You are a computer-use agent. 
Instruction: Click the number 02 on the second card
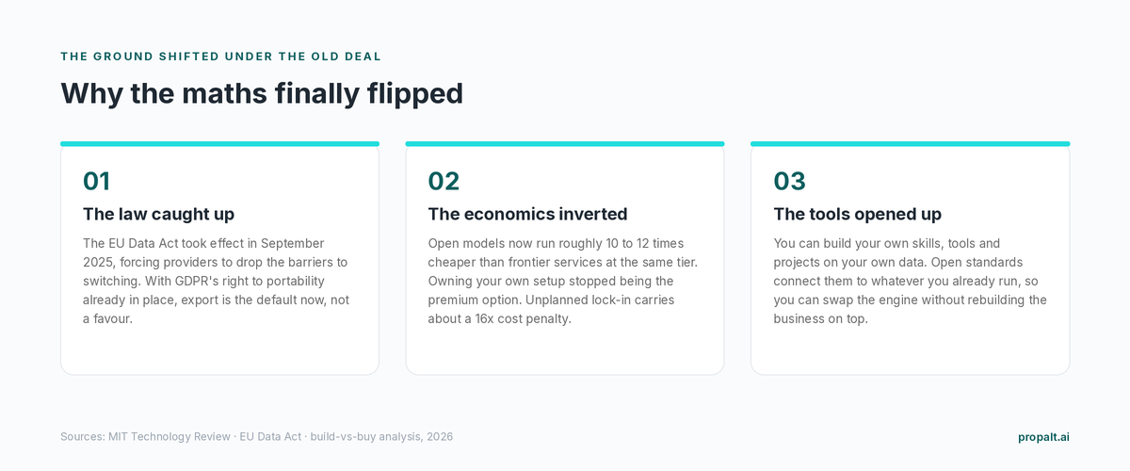point(444,181)
